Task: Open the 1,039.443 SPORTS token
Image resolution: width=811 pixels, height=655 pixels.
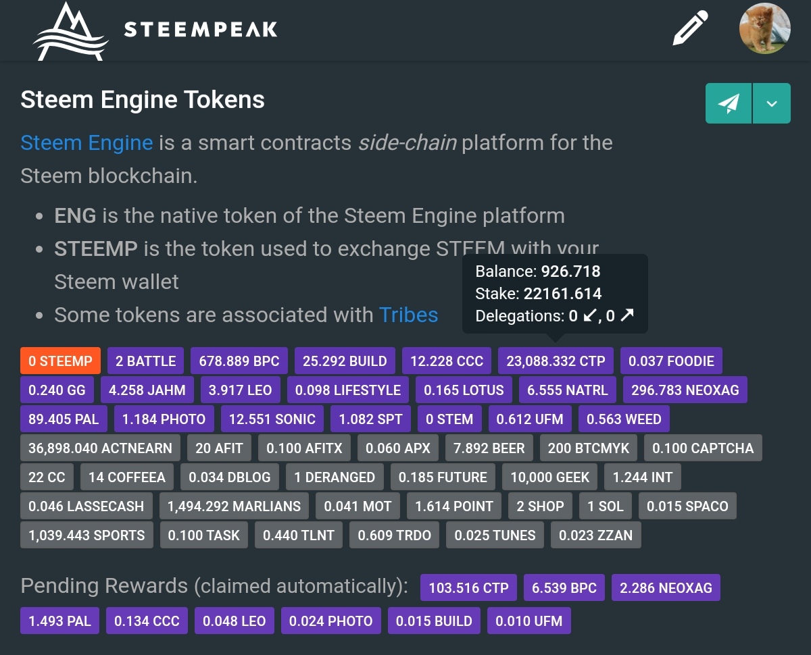Action: (x=87, y=535)
